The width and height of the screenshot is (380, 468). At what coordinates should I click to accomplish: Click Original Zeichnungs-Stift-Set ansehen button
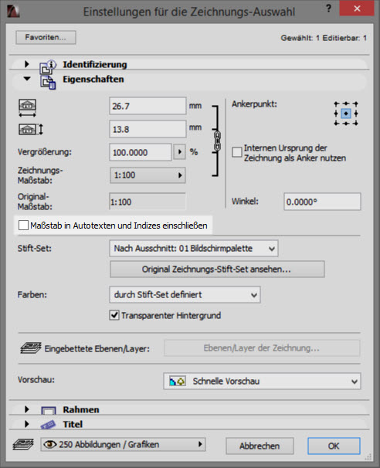[x=217, y=270]
